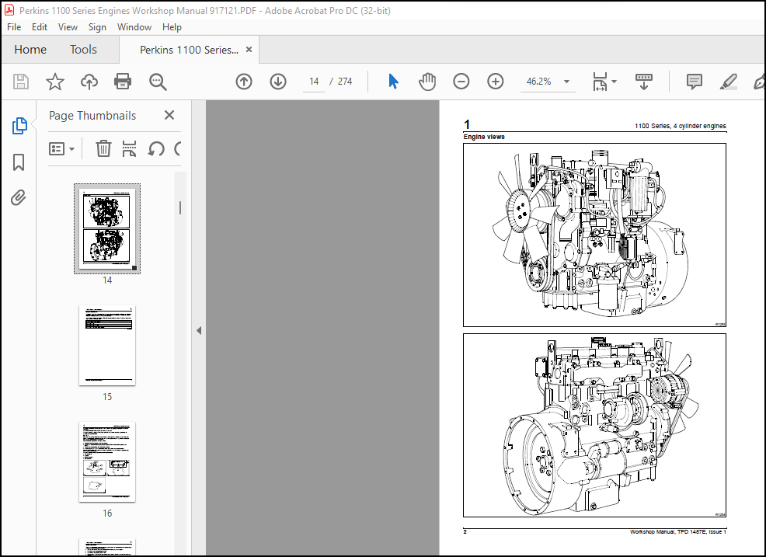This screenshot has height=557, width=766.
Task: Select the Perkins 1100 Series document tab
Action: tap(189, 50)
